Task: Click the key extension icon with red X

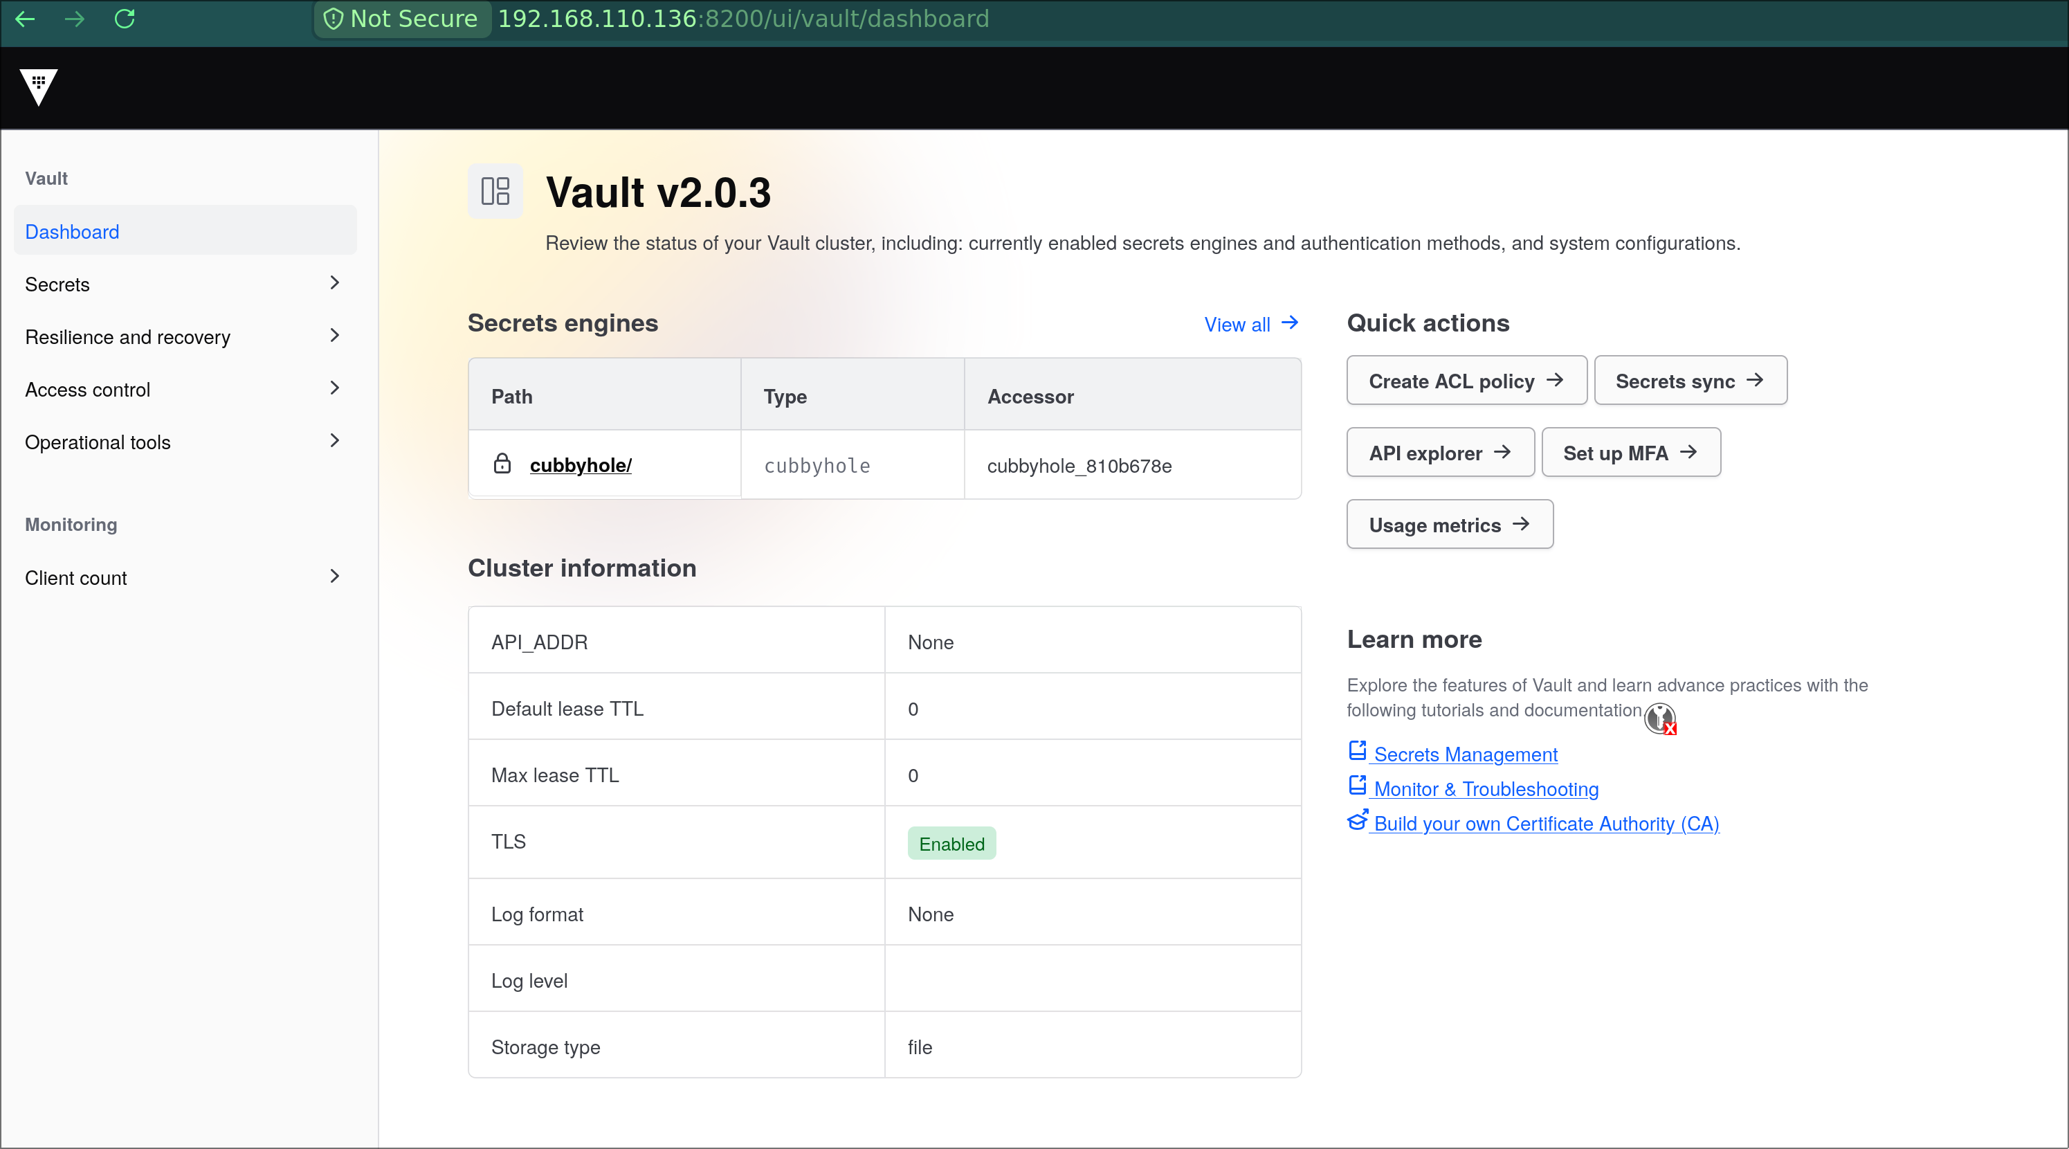Action: coord(1660,718)
